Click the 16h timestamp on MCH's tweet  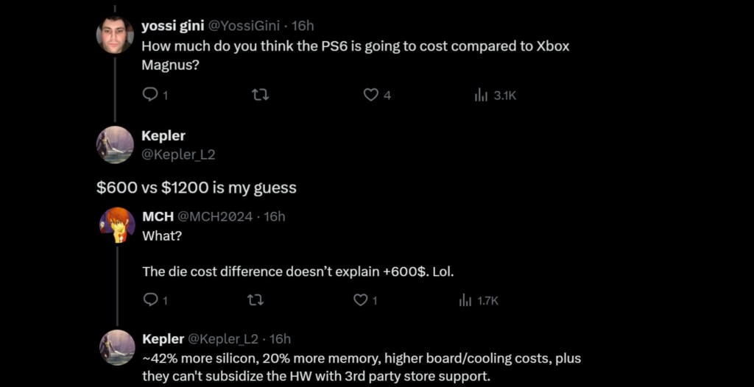click(275, 216)
